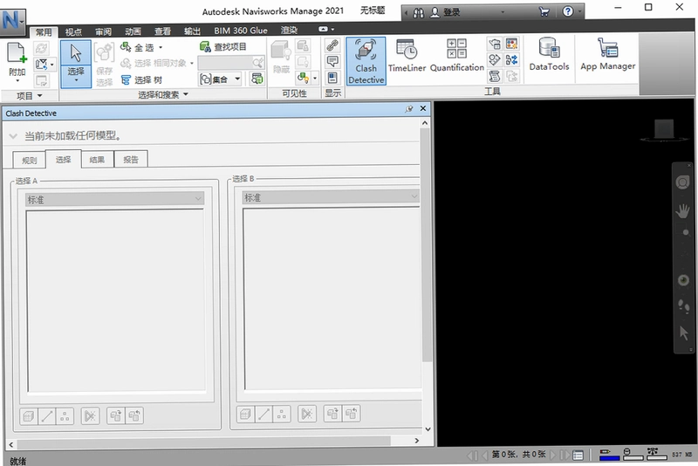Open Animator tool icon
Viewport: 698px width, 466px height.
(x=495, y=59)
